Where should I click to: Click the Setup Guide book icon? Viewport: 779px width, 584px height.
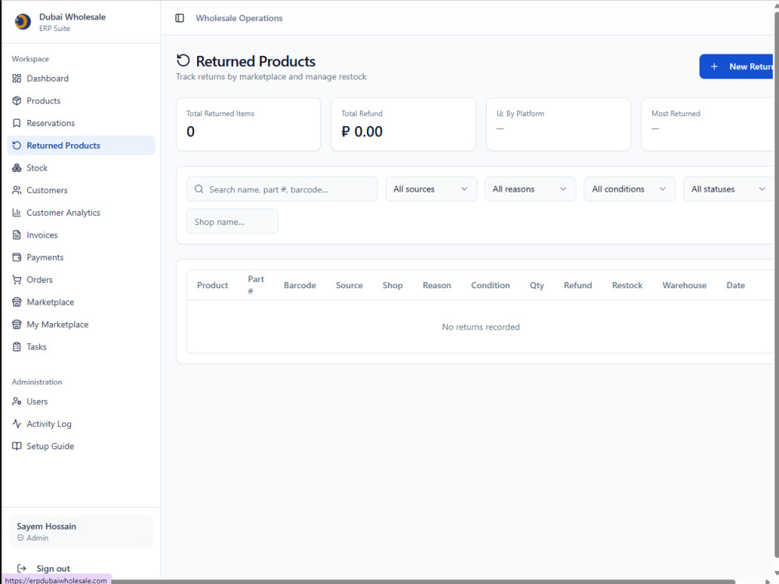(x=17, y=446)
